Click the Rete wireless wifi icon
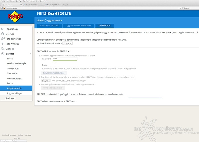The height and width of the screenshot is (142, 199). click(3, 44)
